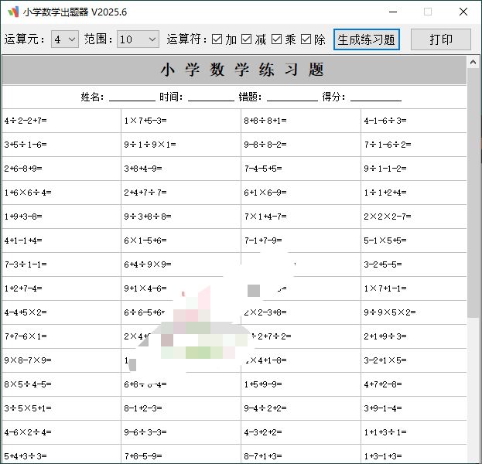Toggle the 乘 (multiplication) checkbox
This screenshot has width=482, height=464.
pos(276,39)
